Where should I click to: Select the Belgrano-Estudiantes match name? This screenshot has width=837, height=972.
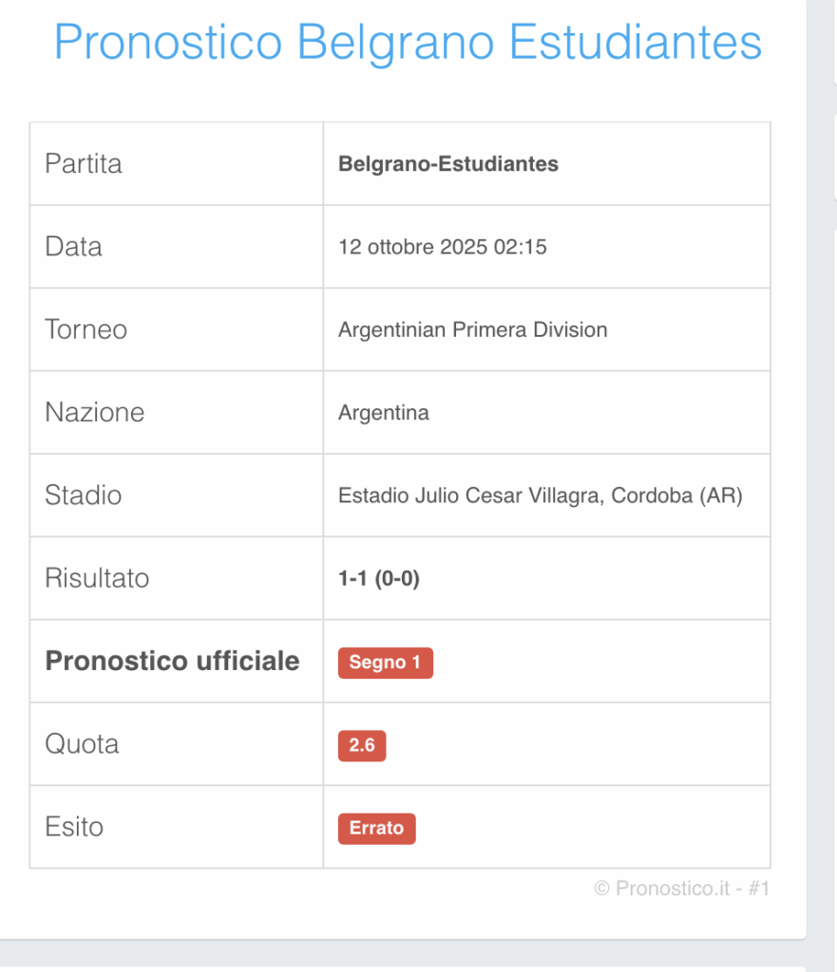pos(448,164)
